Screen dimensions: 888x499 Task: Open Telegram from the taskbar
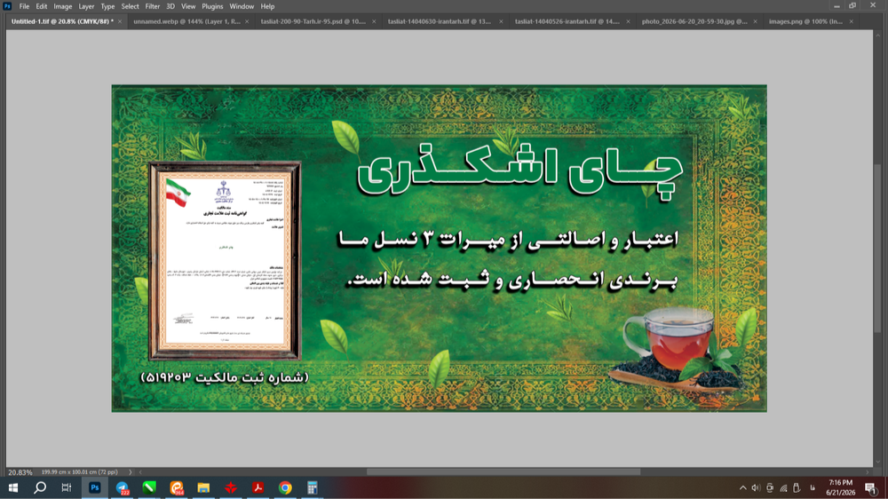122,487
